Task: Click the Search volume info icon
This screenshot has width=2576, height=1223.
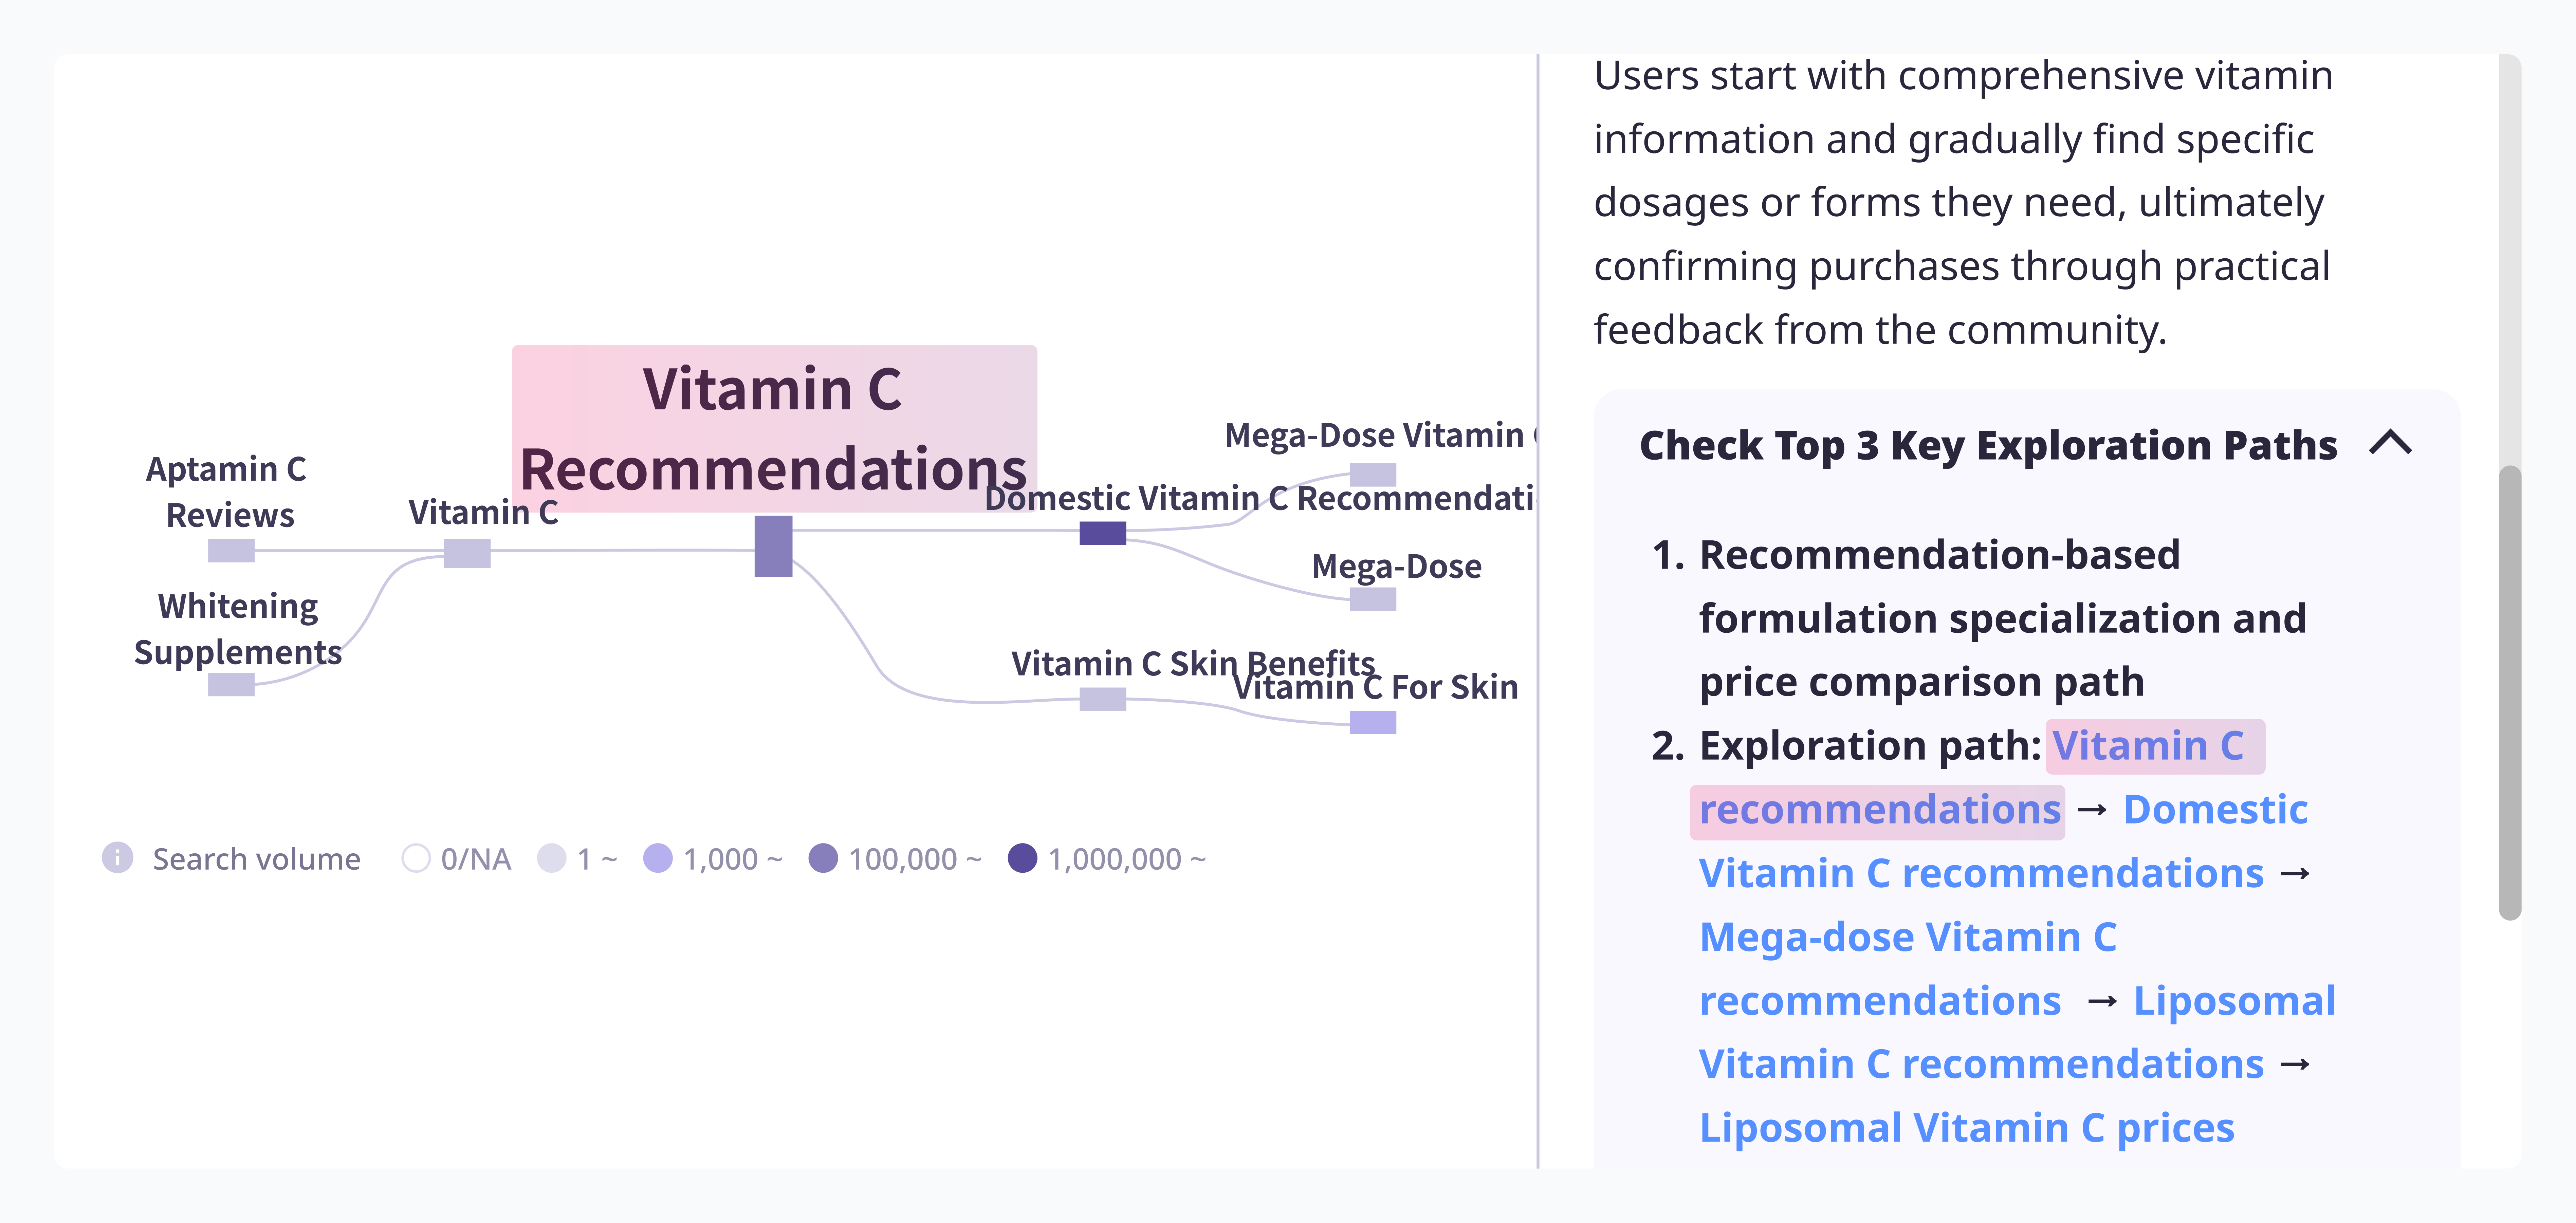Action: (x=117, y=858)
